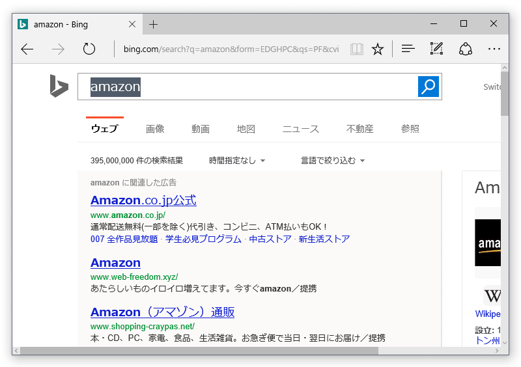This screenshot has width=521, height=367.
Task: Click scroll up arrow on vertical scrollbar
Action: (505, 68)
